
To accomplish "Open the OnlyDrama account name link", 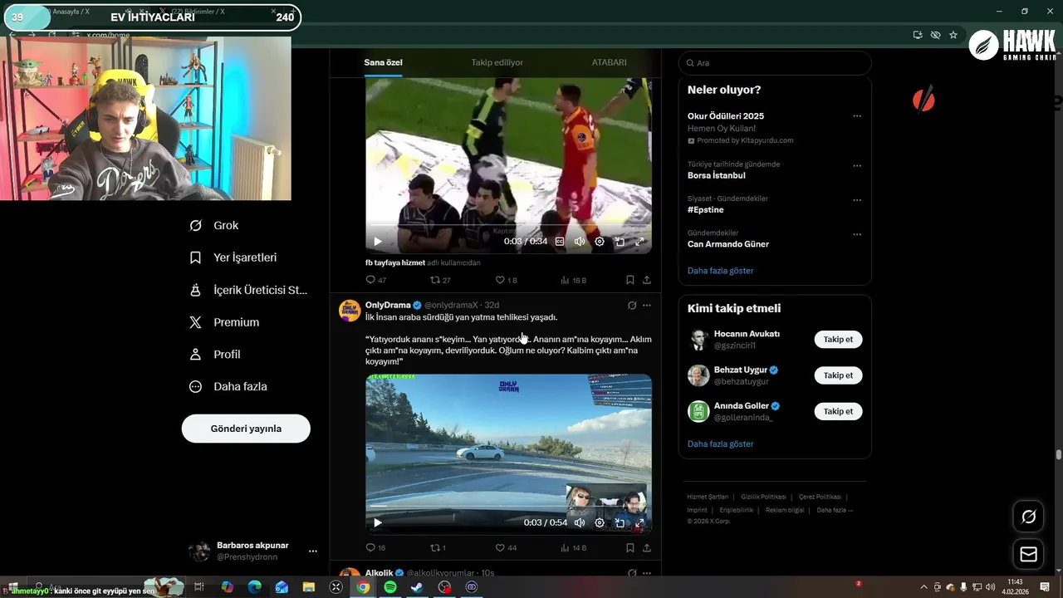I will click(388, 305).
